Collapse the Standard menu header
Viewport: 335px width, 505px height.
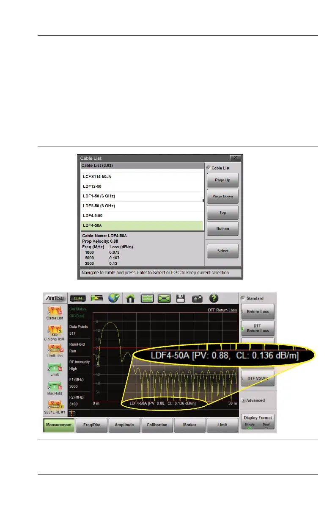click(253, 298)
